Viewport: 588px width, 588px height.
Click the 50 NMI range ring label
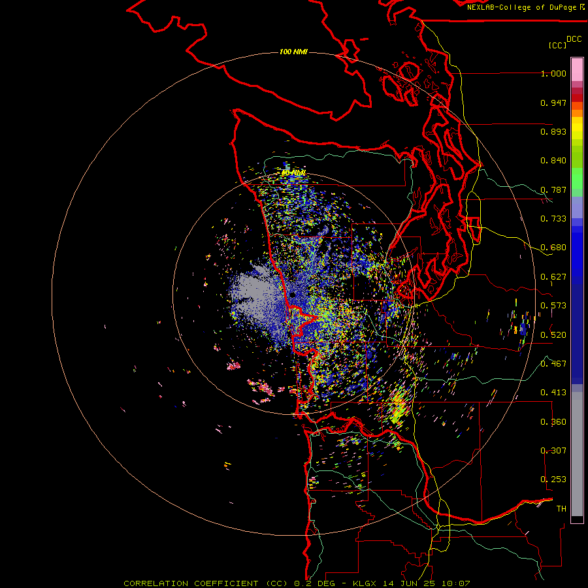point(293,173)
